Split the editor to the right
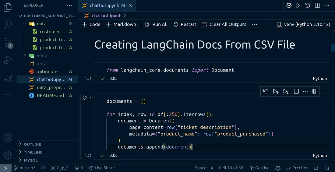Screen dimensions: 335x172 click(x=317, y=5)
